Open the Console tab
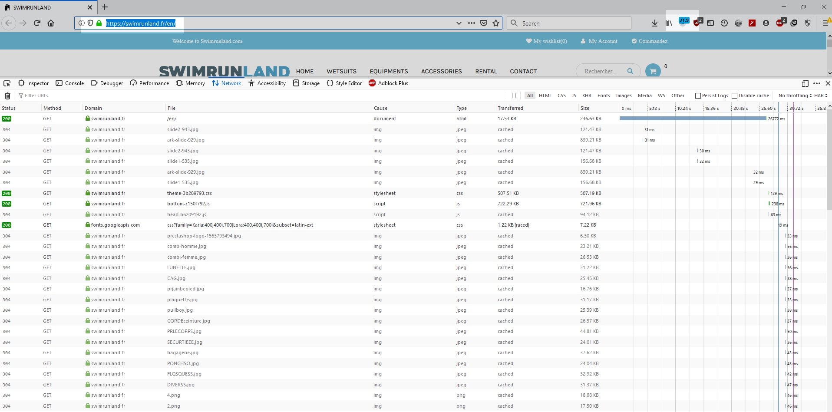 [70, 83]
